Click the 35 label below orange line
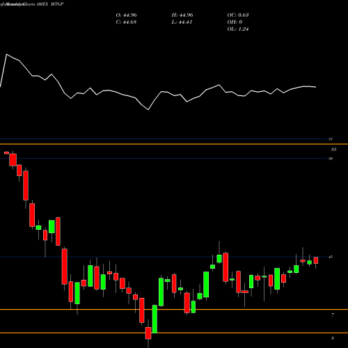Viewport: 348px width, 348px height. tap(333, 150)
